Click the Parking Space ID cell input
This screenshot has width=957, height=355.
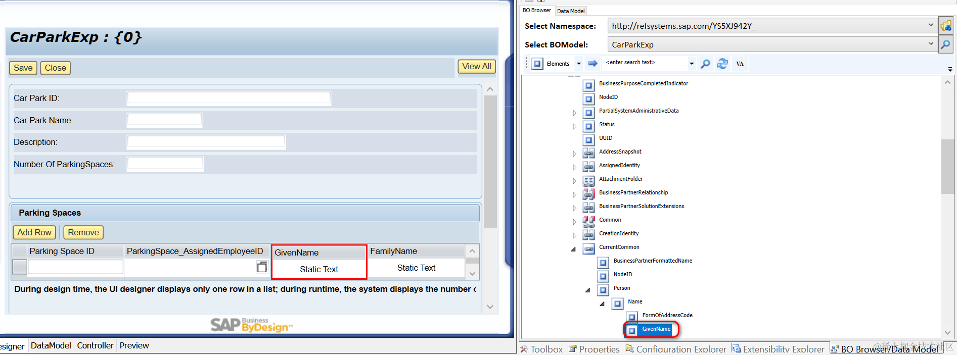pyautogui.click(x=75, y=267)
